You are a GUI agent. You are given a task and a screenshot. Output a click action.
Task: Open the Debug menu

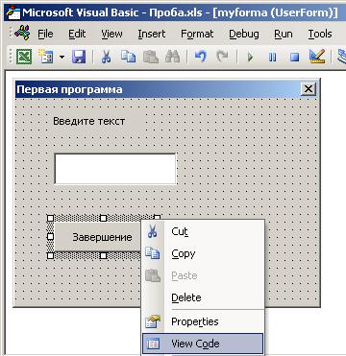(x=244, y=34)
